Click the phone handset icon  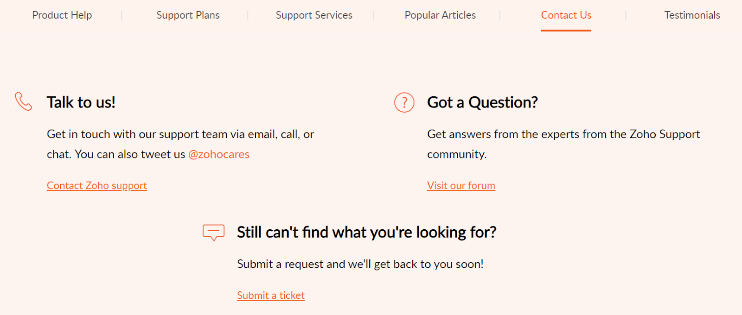pos(23,101)
